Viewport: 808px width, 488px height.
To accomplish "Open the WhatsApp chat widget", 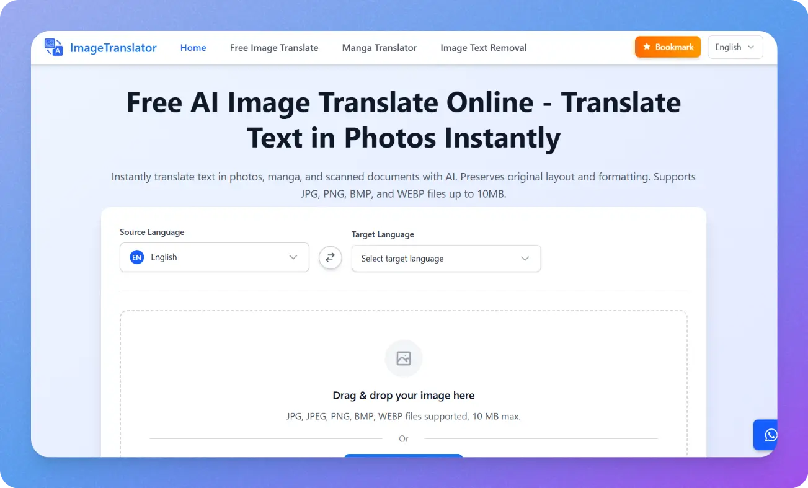I will click(769, 435).
